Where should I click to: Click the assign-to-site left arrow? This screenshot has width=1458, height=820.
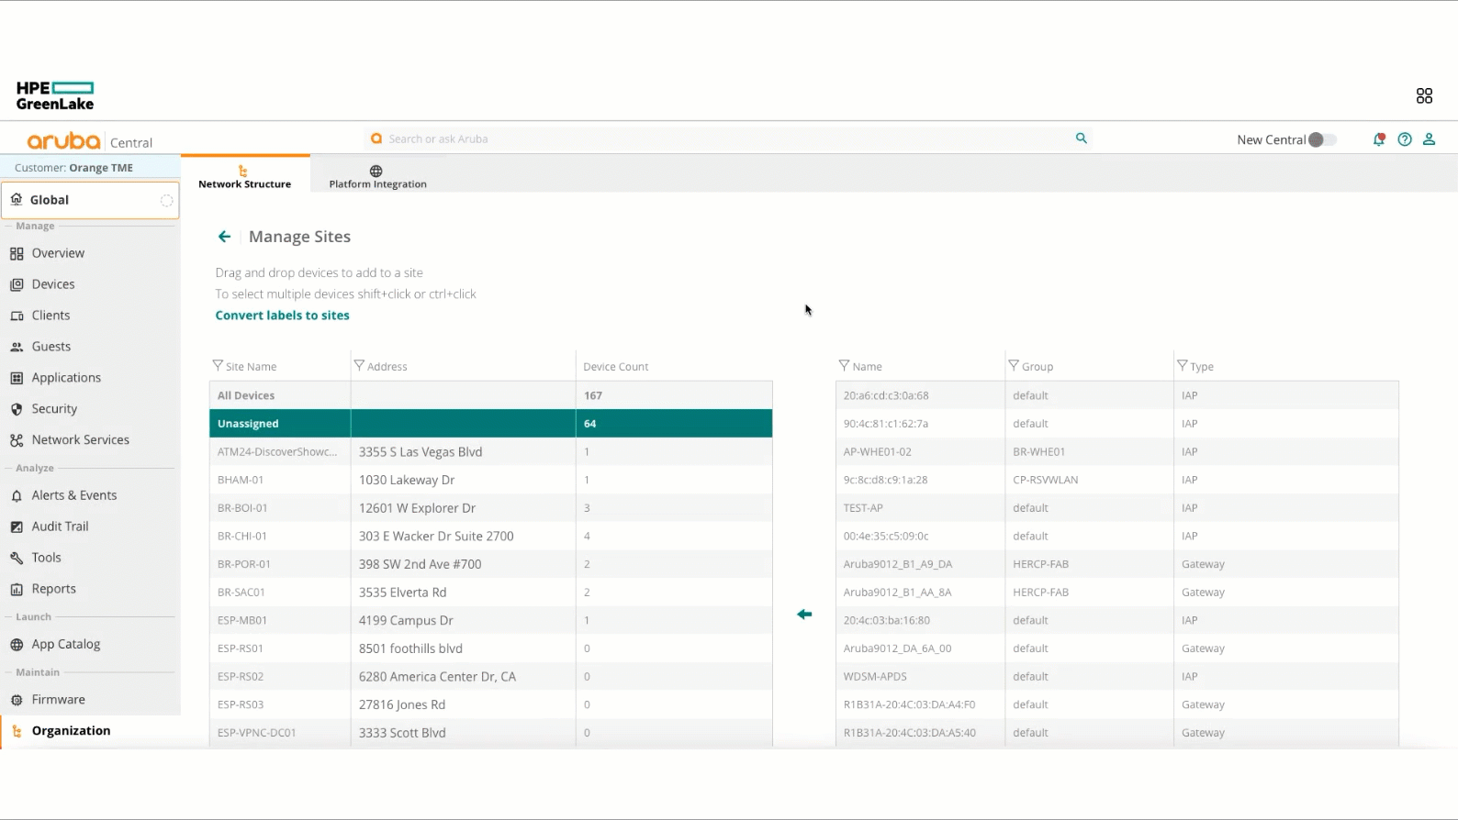(804, 615)
